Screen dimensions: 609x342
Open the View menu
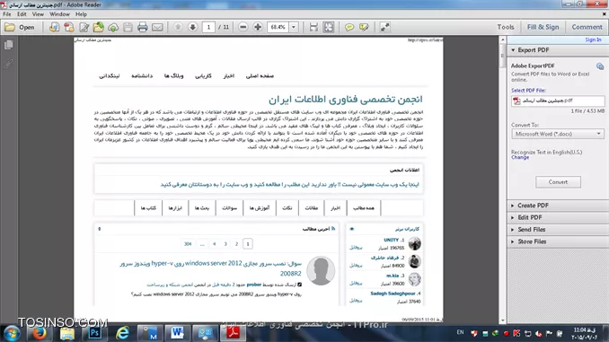point(38,14)
